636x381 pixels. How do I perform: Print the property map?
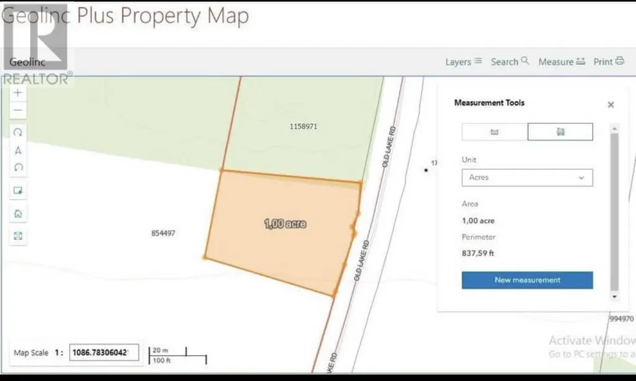coord(609,61)
